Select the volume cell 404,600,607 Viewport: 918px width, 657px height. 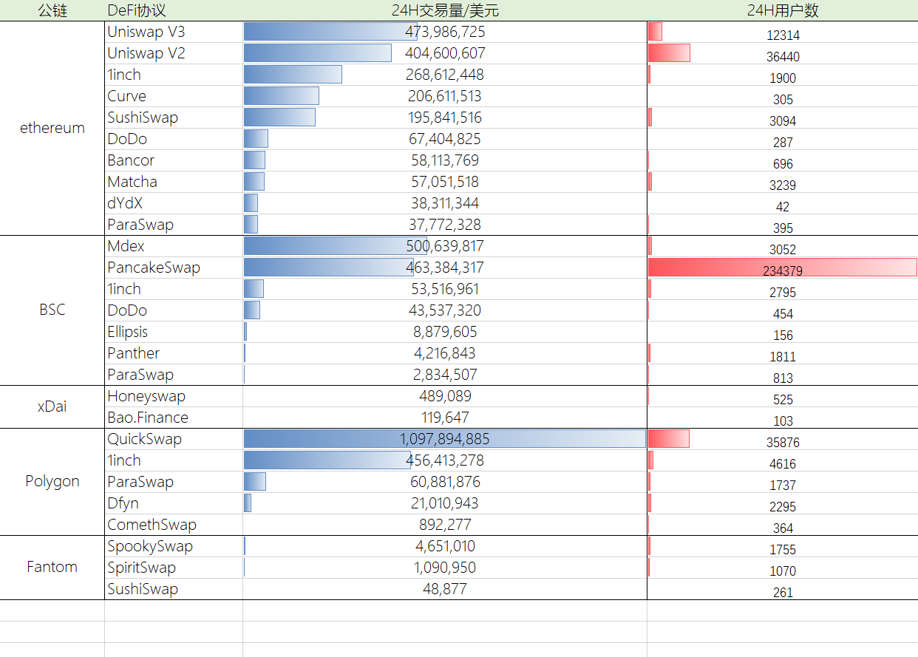tap(445, 53)
